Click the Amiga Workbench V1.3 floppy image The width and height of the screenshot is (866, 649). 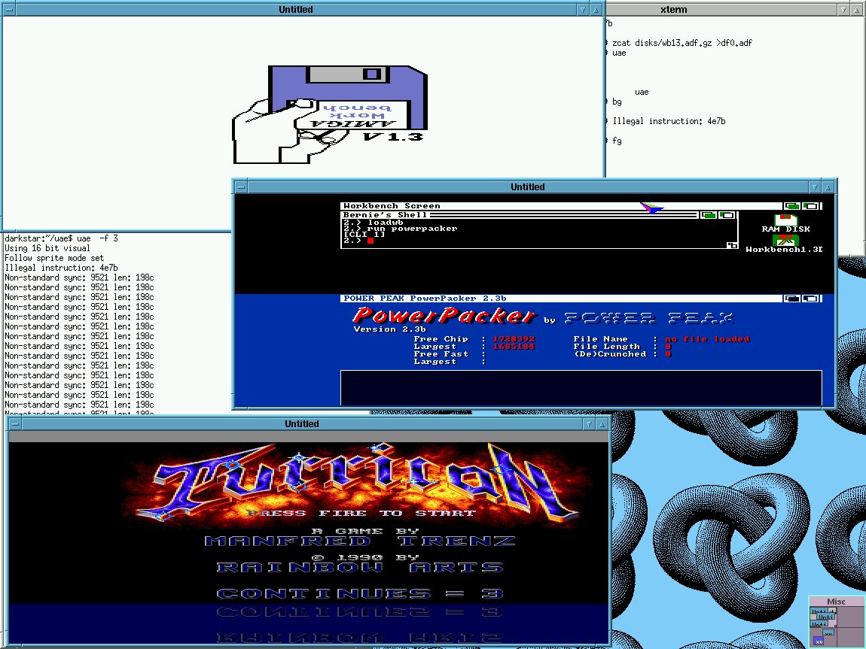331,113
